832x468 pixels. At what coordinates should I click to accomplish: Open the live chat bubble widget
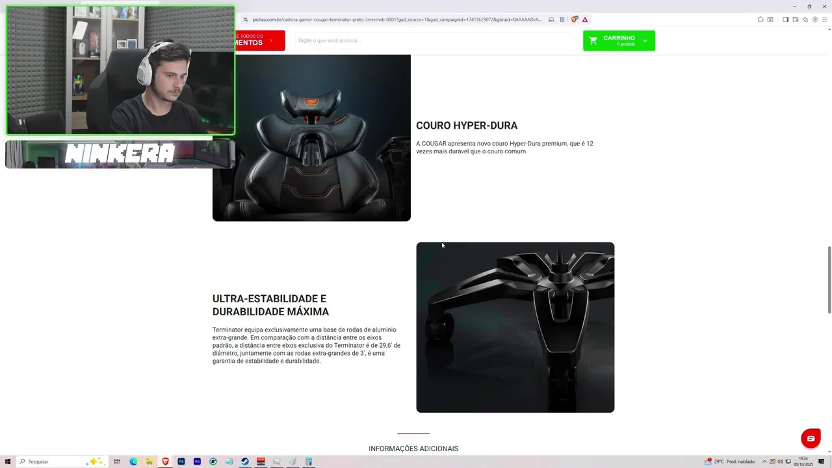pyautogui.click(x=811, y=439)
